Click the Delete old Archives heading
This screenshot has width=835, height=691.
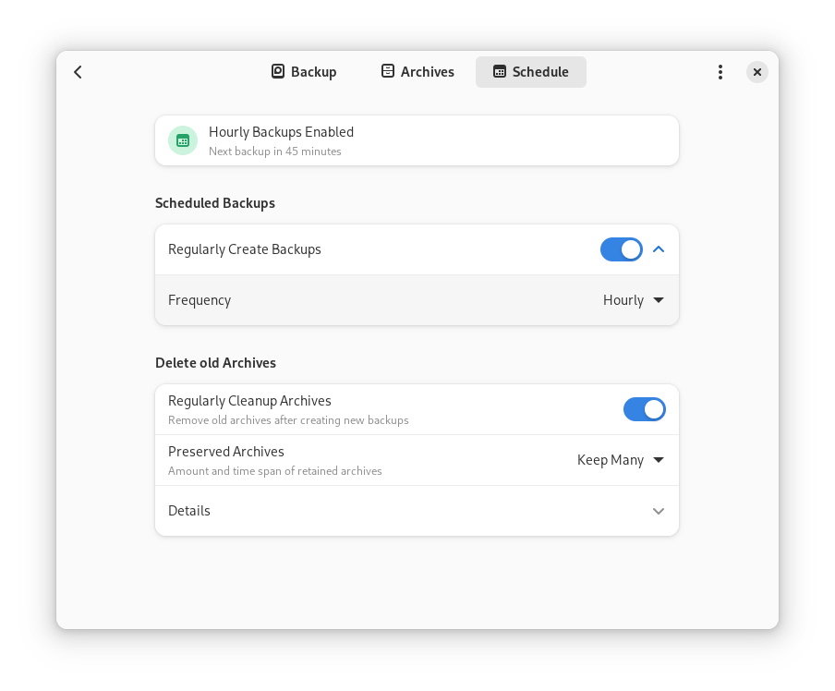pyautogui.click(x=215, y=363)
